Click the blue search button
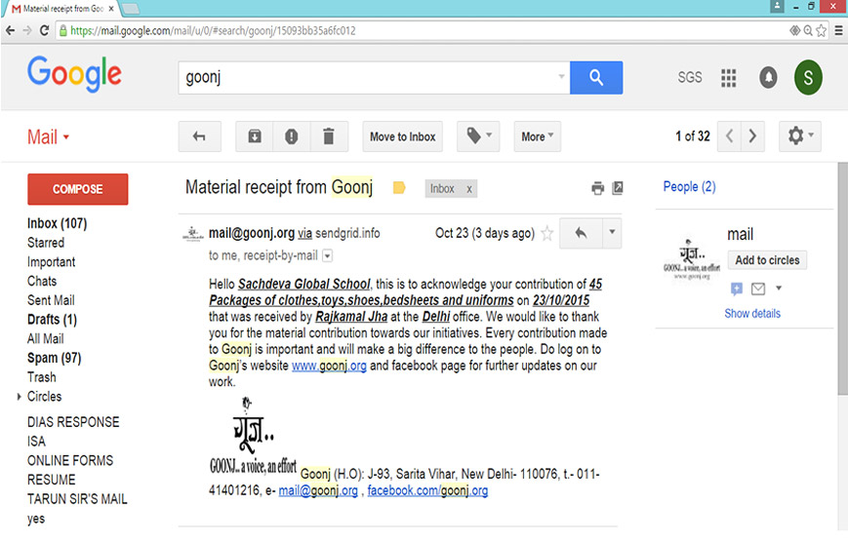848x542 pixels. tap(596, 78)
